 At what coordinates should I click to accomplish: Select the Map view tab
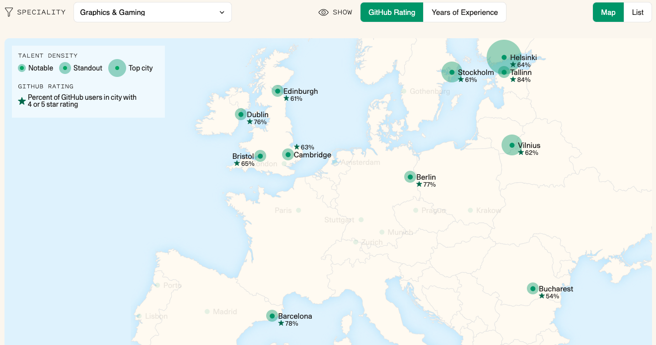608,12
